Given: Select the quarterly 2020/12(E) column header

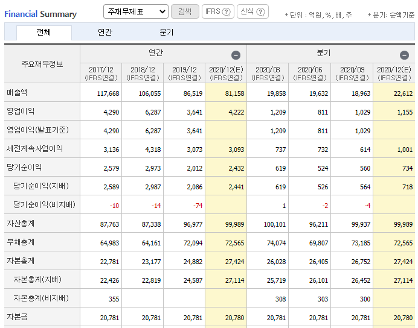Looking at the screenshot, I should click(394, 73).
